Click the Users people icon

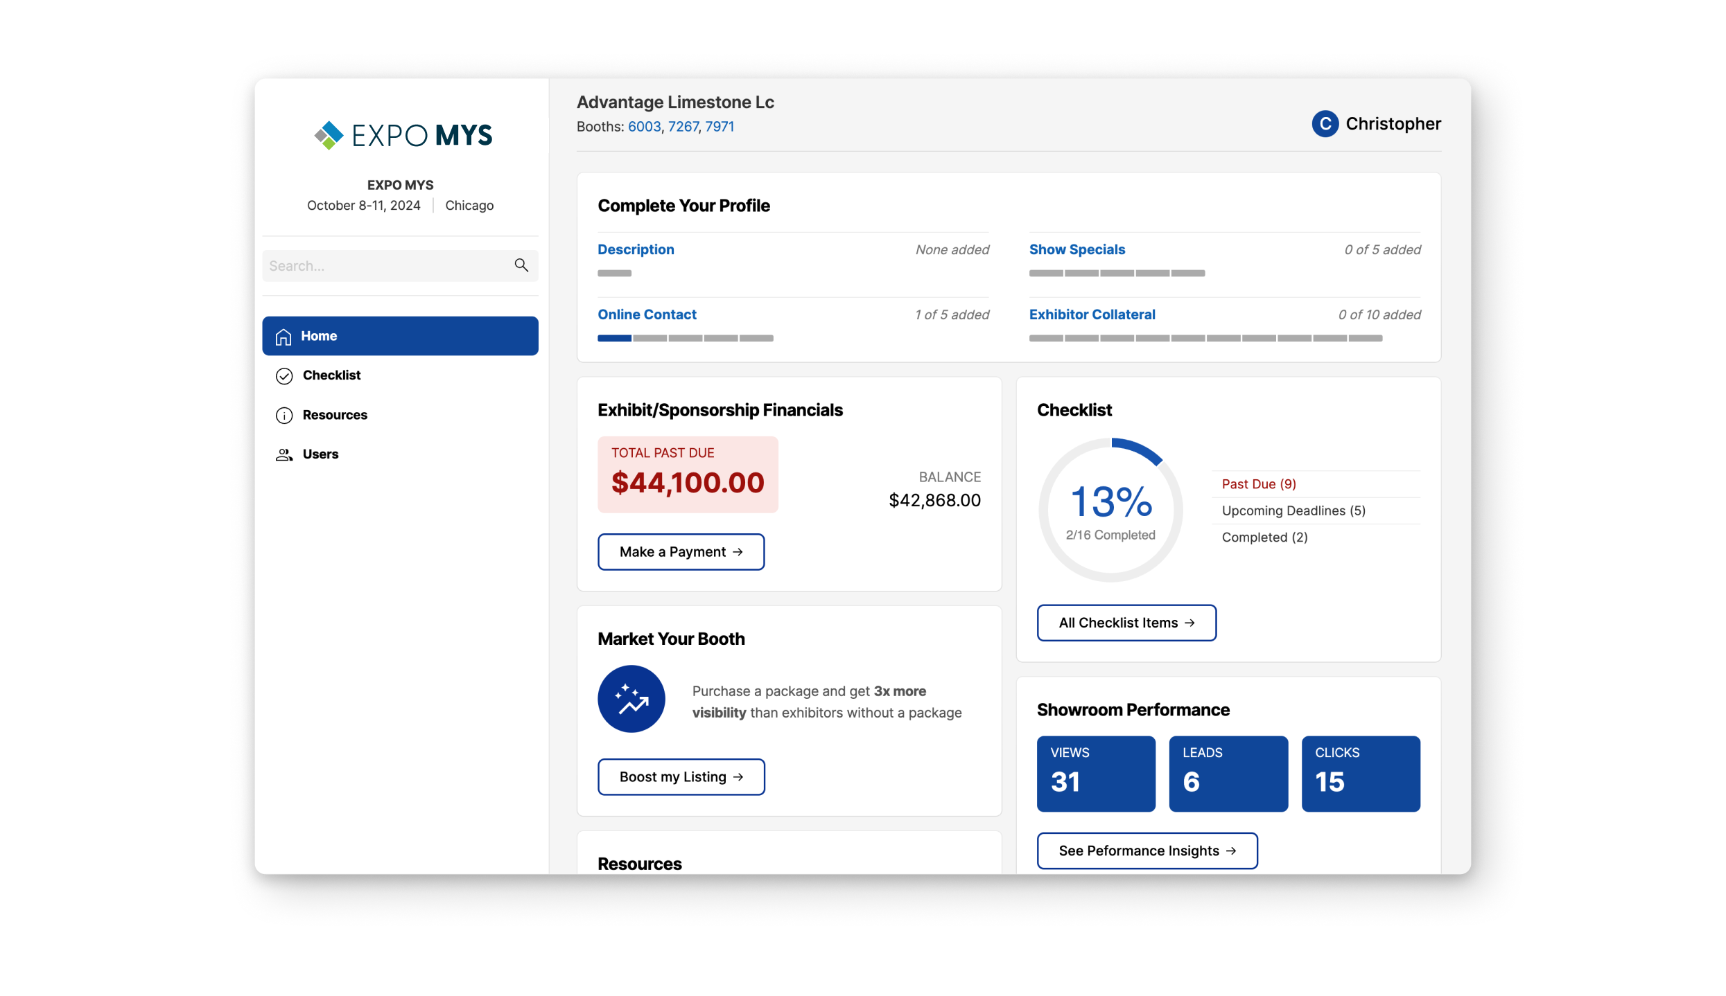coord(284,455)
